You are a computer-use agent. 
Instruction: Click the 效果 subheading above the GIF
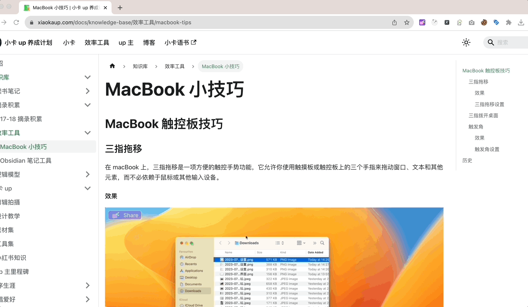111,196
